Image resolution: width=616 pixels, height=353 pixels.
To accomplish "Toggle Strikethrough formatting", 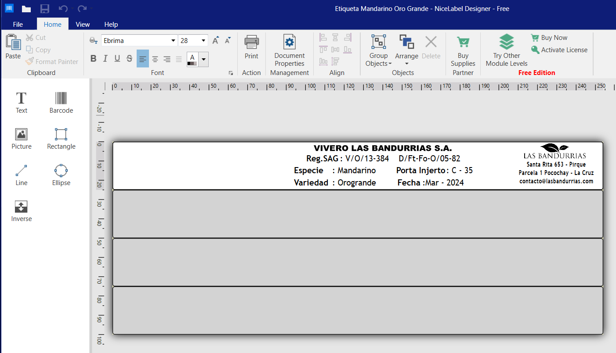I will pos(129,59).
